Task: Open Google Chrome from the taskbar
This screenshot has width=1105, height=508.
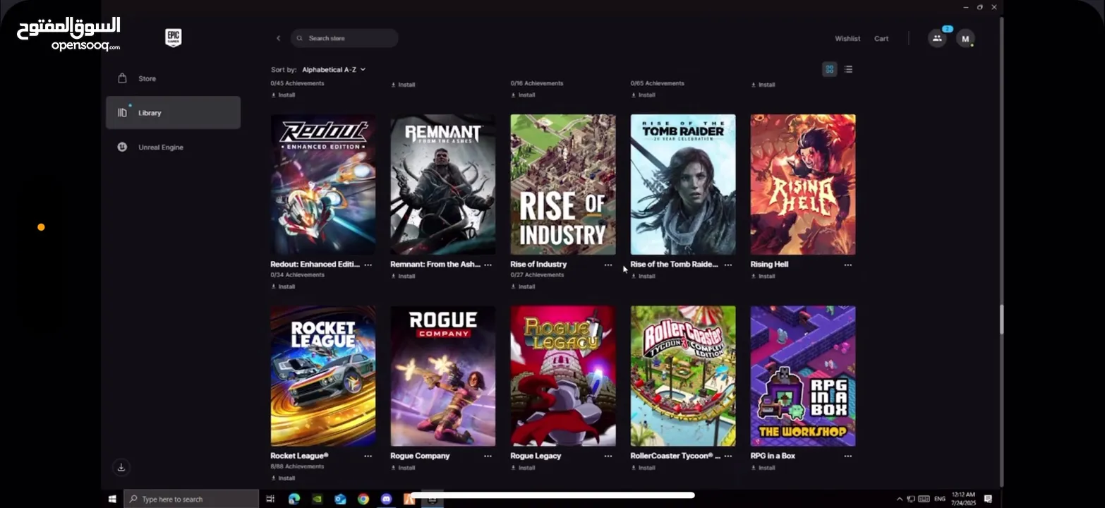Action: 363,499
